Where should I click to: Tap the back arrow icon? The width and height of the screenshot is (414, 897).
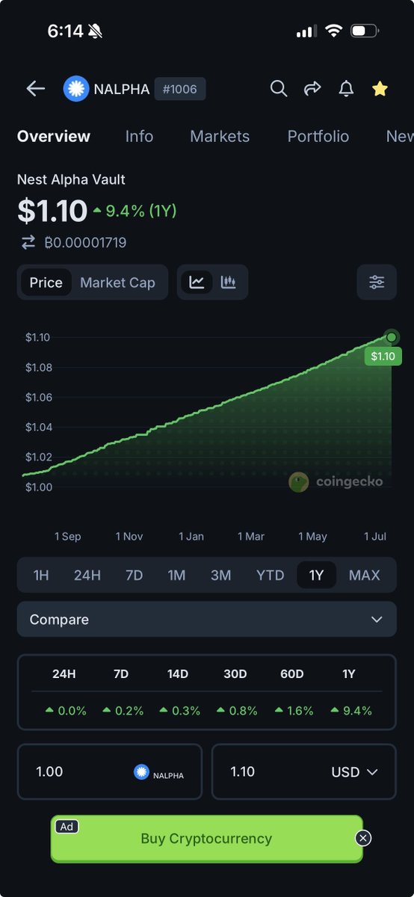point(36,89)
